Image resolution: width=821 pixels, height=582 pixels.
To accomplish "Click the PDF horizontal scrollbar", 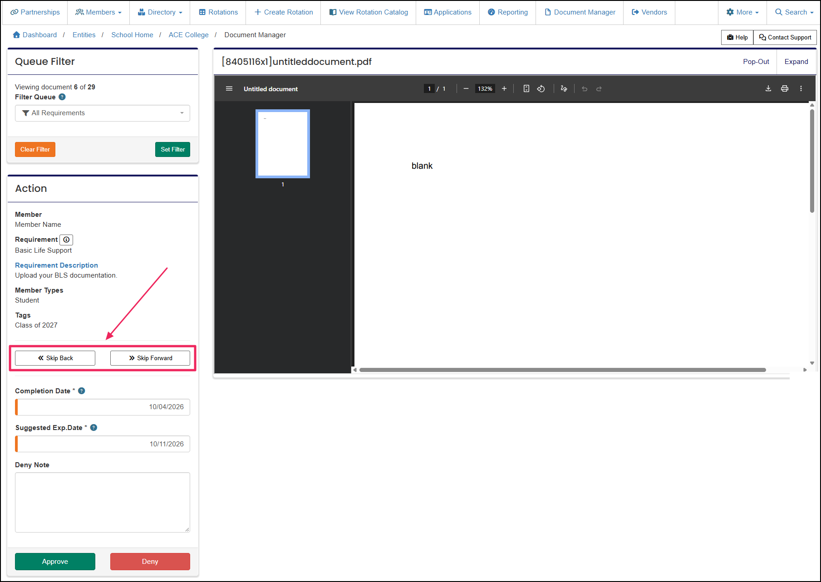I will tap(562, 370).
